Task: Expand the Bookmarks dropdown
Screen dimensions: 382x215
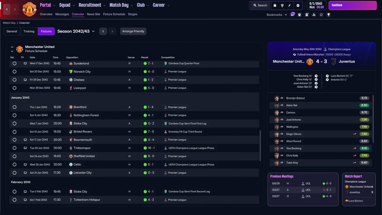Action: click(x=277, y=15)
